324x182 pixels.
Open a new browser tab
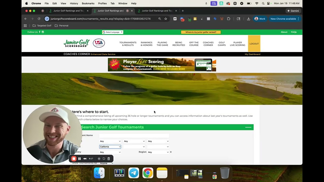[x=183, y=11]
